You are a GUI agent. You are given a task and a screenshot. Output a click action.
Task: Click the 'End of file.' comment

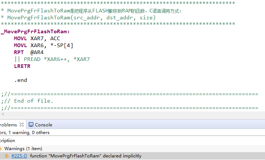click(x=27, y=101)
